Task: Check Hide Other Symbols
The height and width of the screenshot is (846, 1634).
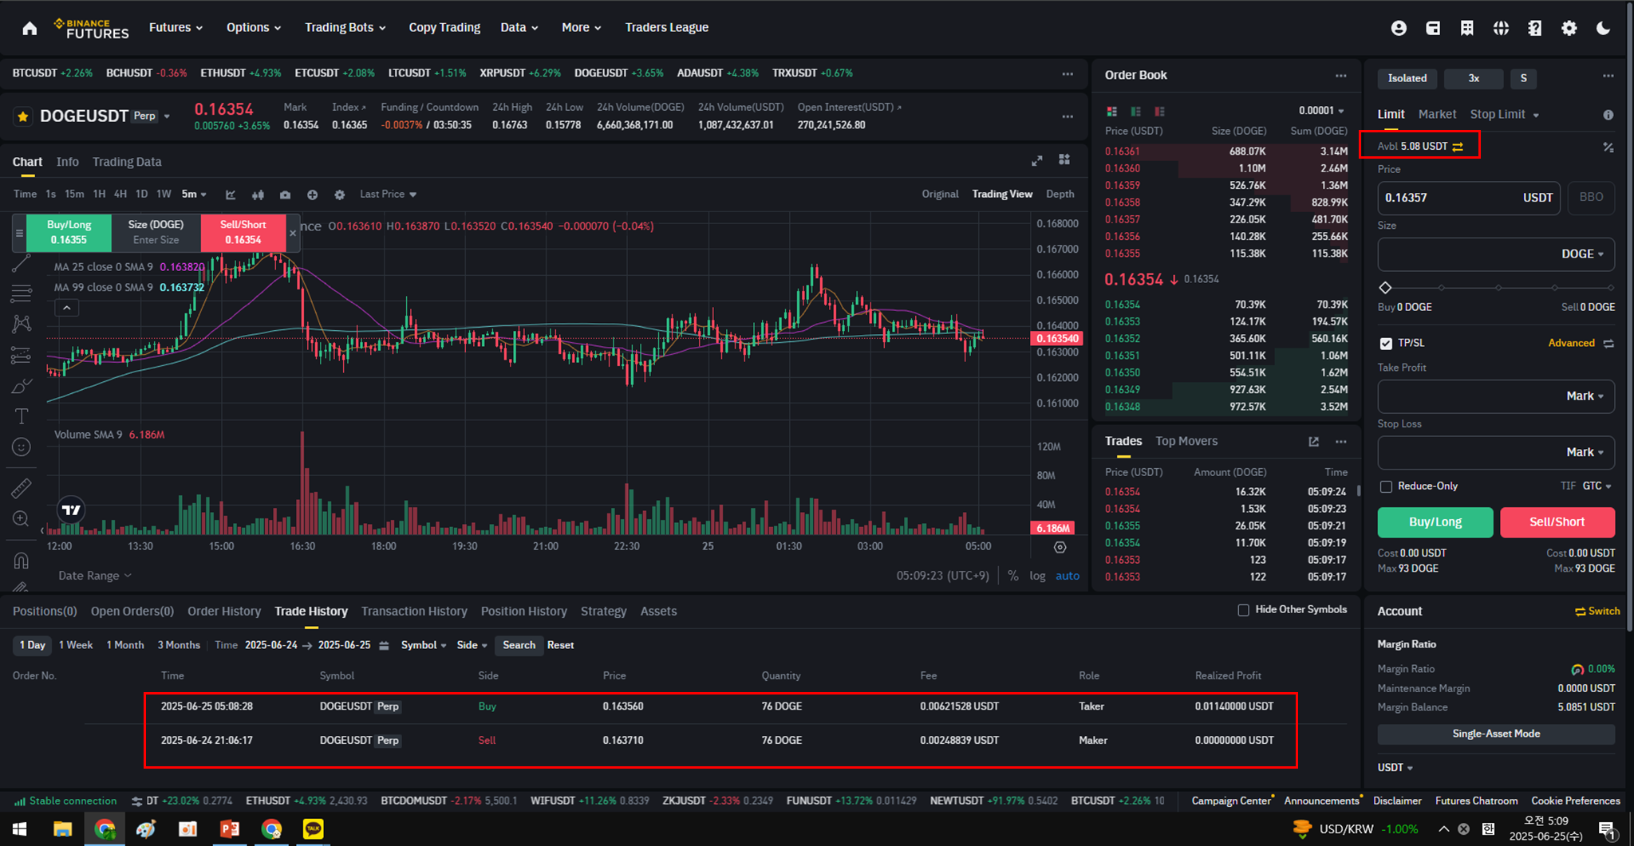Action: (1243, 610)
